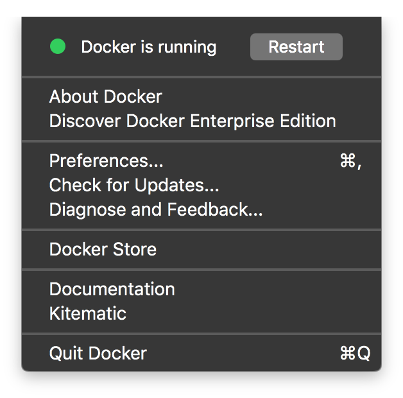Launch Kitematic from the menu
The image size is (403, 398).
(201, 313)
